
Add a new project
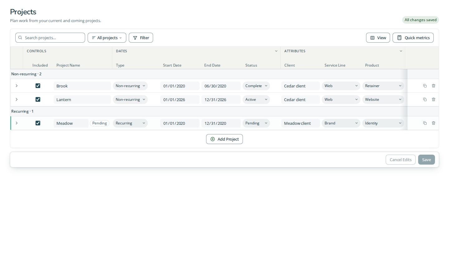point(224,139)
